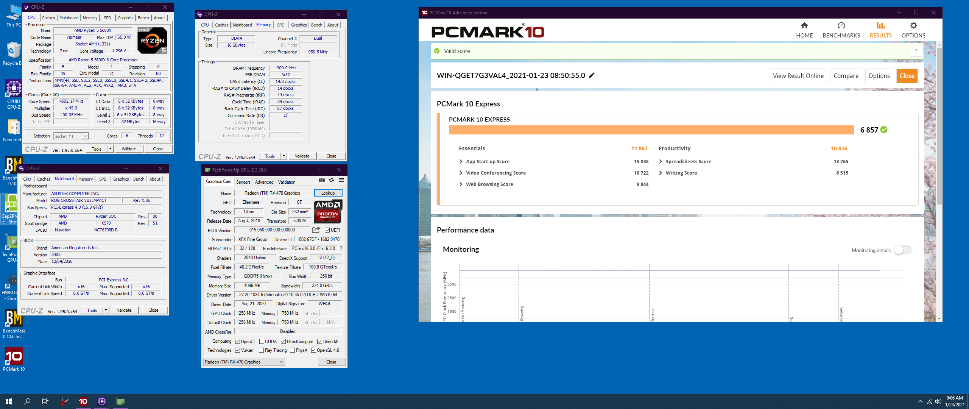
Task: Click the GPU-Z taskbar icon
Action: (120, 401)
